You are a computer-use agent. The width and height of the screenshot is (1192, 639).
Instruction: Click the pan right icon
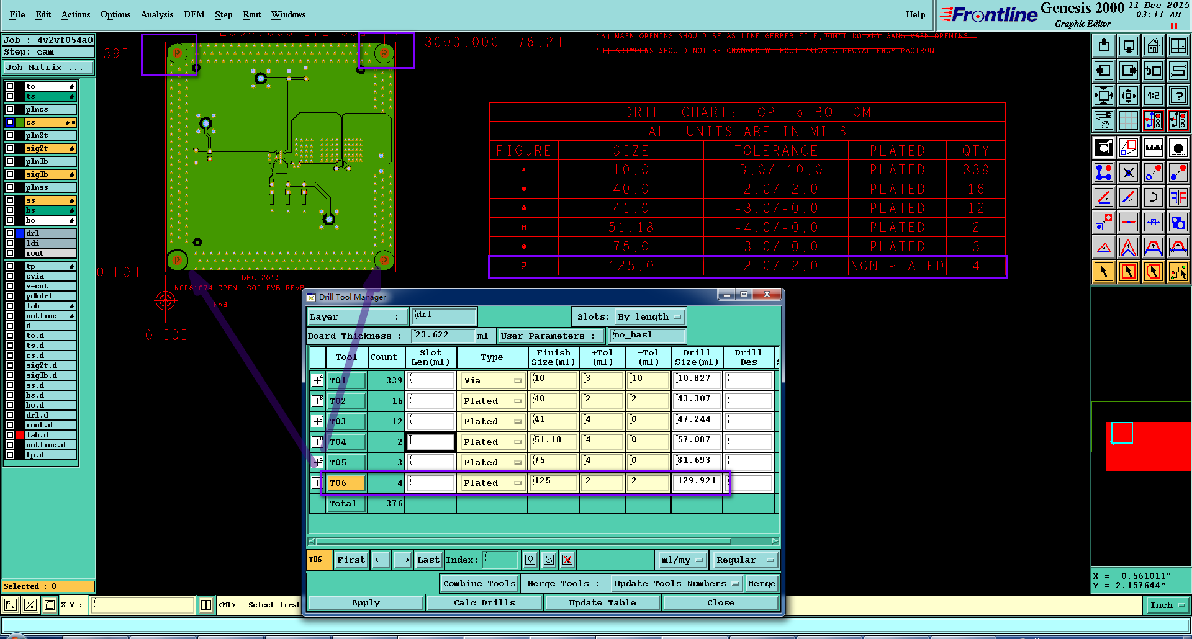(x=1129, y=71)
